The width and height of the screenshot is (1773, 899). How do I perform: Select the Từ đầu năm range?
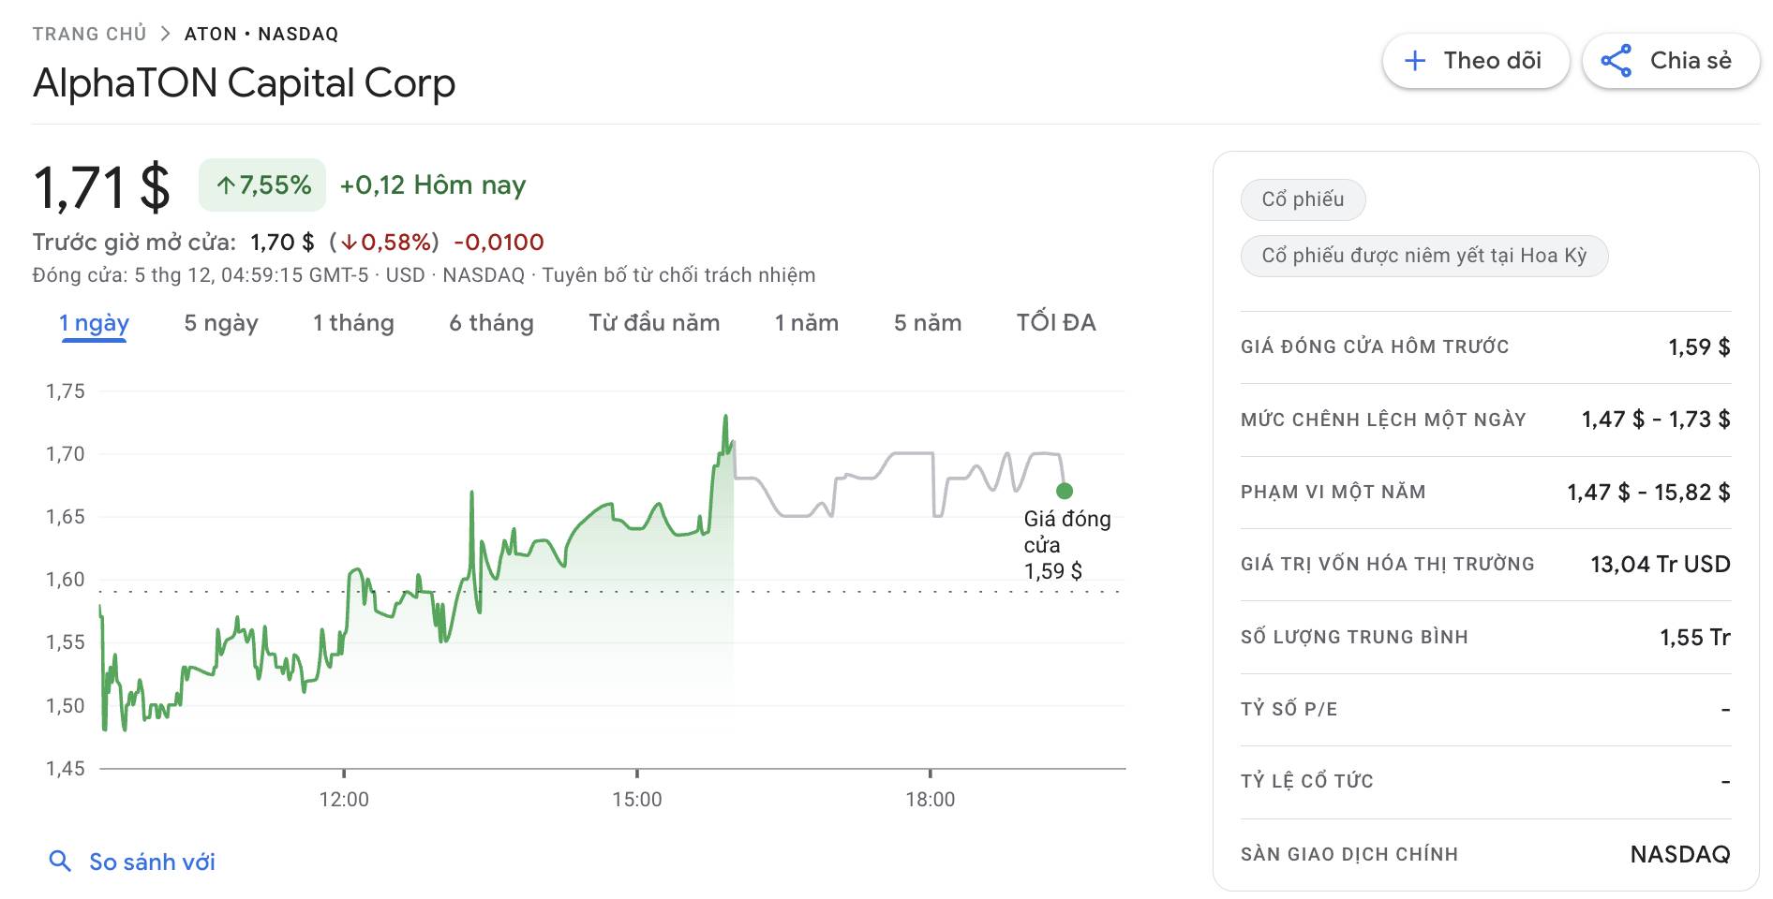pos(654,323)
